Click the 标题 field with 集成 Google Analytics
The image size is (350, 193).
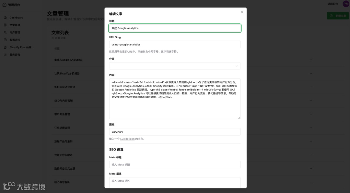click(175, 28)
